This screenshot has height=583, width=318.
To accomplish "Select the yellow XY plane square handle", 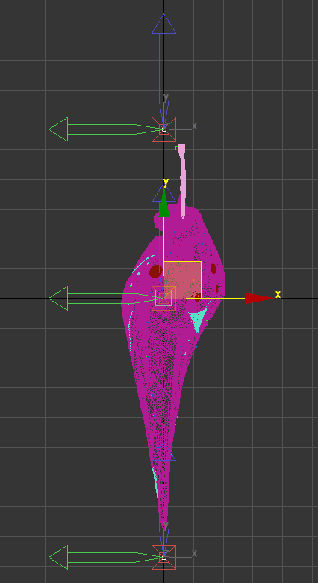I will [x=183, y=280].
